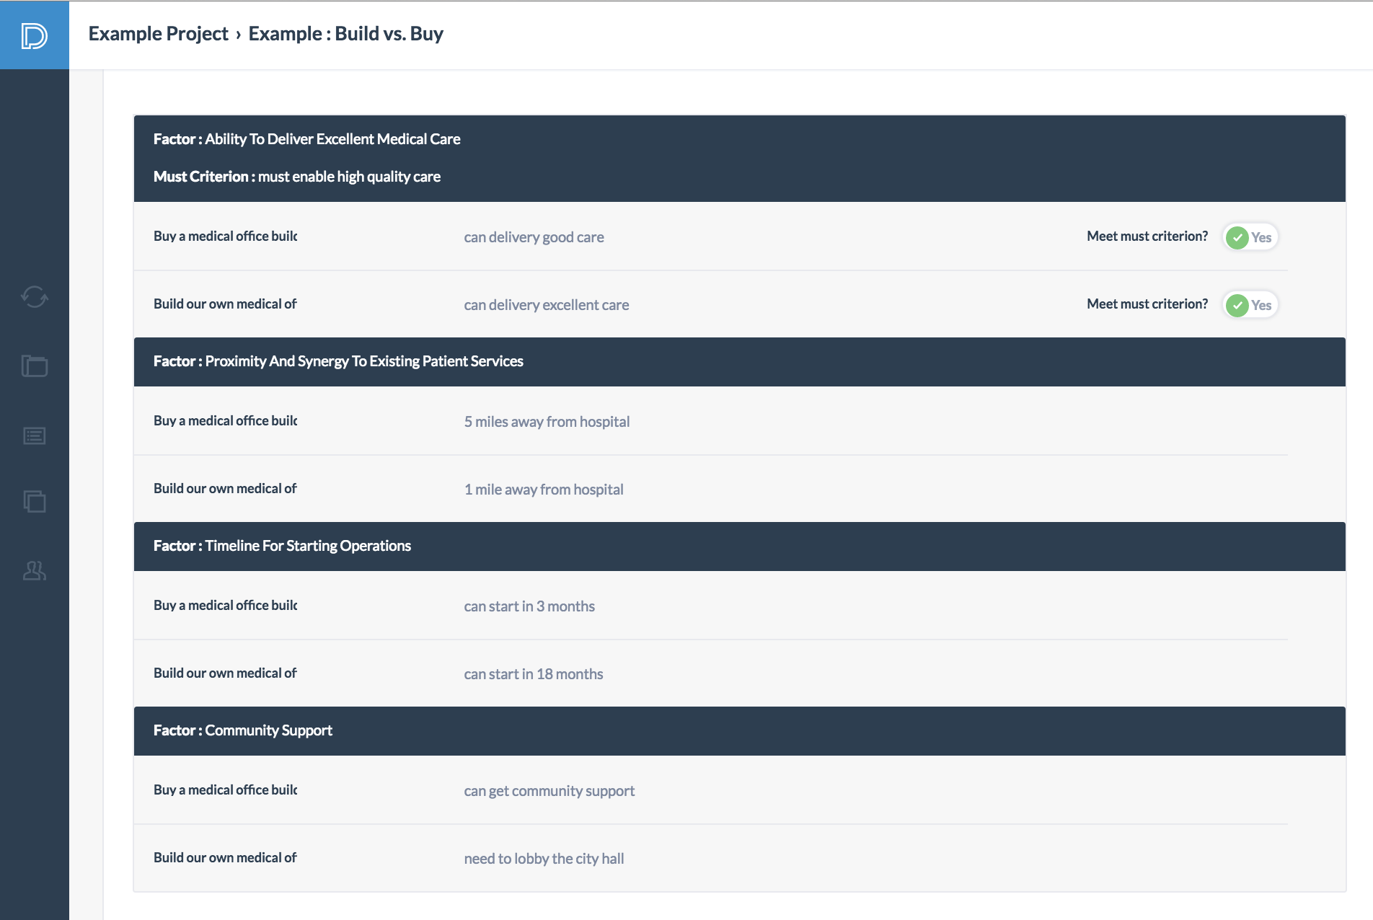Click Must Criterion high quality care text

pyautogui.click(x=296, y=177)
